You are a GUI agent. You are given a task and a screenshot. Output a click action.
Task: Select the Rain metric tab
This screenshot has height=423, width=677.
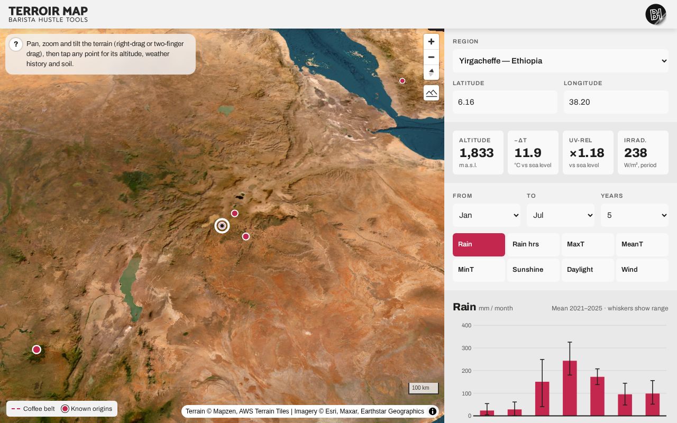(x=479, y=245)
